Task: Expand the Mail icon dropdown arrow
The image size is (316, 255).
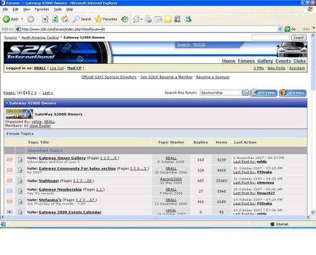Action: click(142, 19)
